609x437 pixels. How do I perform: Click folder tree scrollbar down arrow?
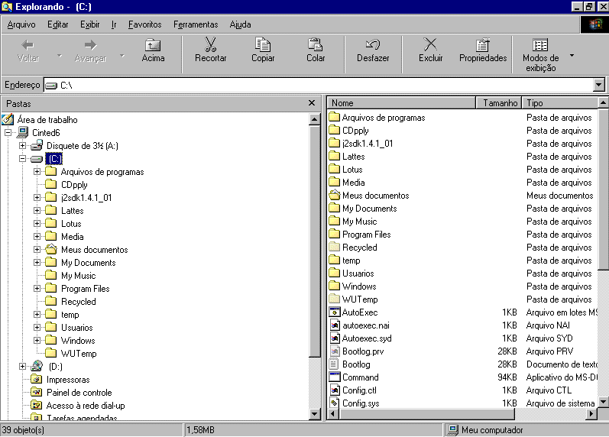coord(315,414)
